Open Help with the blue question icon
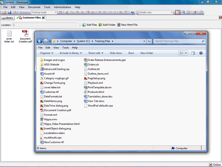This screenshot has width=222, height=167. pos(133,13)
